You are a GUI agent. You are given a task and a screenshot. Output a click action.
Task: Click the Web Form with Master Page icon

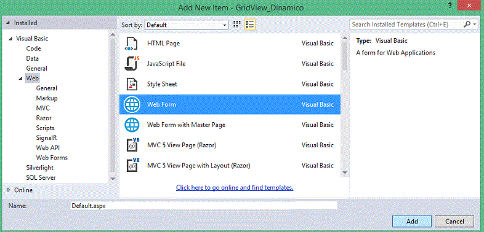click(x=132, y=125)
